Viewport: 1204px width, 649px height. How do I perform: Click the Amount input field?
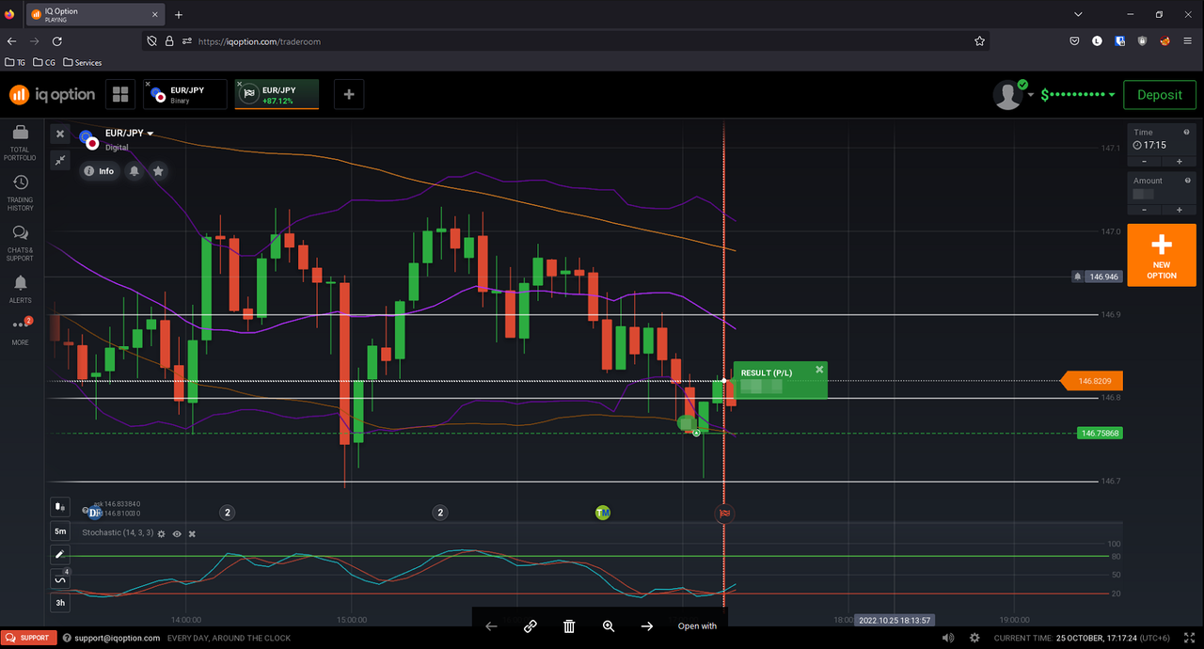1162,188
